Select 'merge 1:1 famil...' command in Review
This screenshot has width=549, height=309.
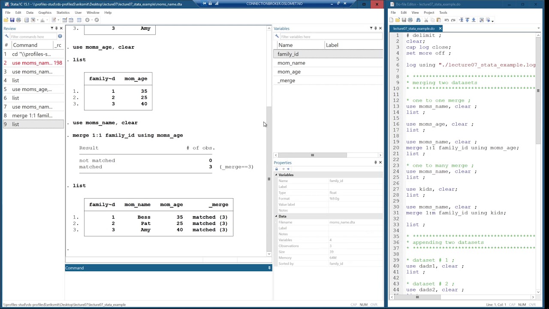[x=33, y=115]
